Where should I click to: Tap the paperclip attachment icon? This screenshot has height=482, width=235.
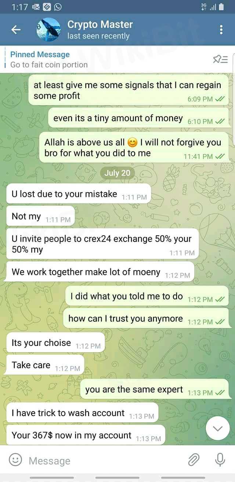194,460
